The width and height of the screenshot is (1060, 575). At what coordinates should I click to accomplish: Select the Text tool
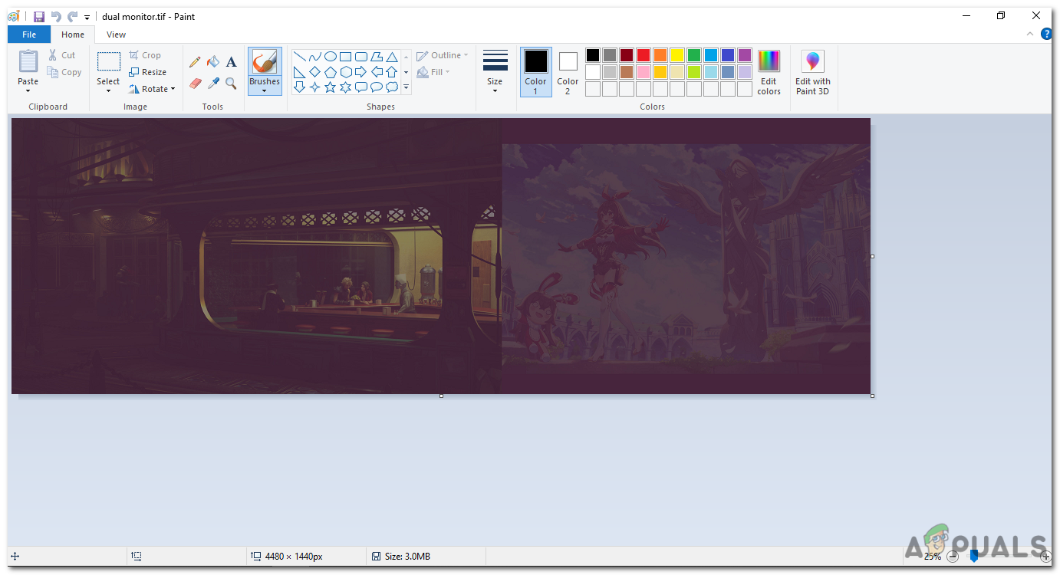point(231,61)
